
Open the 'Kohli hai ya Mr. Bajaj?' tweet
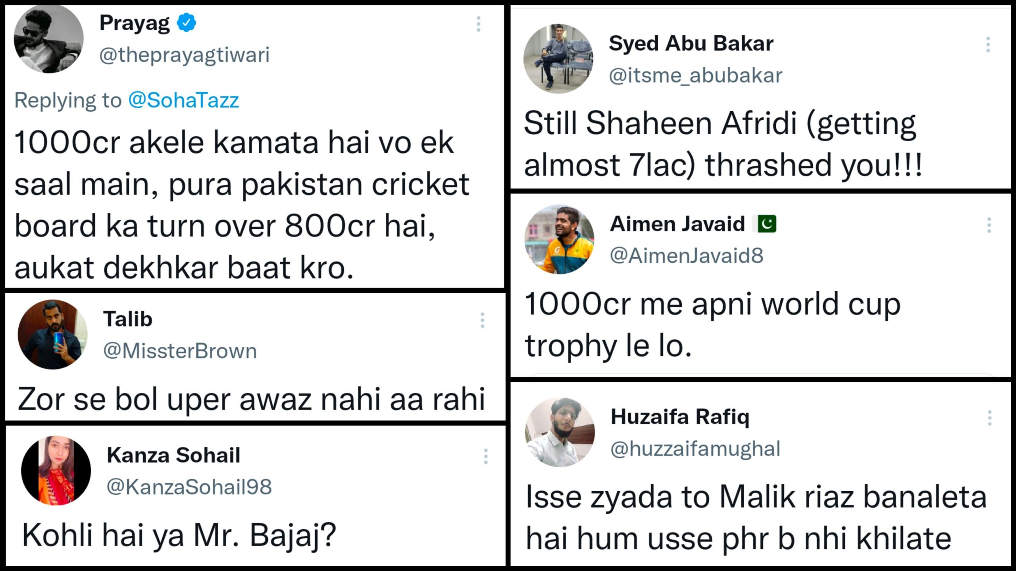[179, 535]
